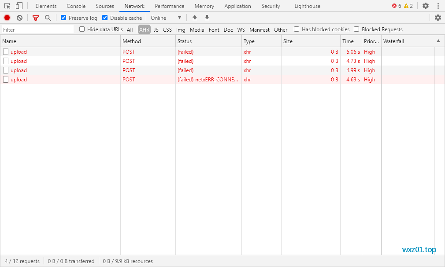Filter requests by CSS
Screen dimensions: 445x267
[x=167, y=29]
